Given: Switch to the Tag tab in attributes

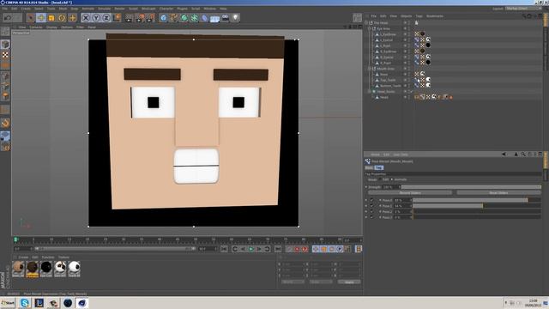Looking at the screenshot, I should pos(379,168).
